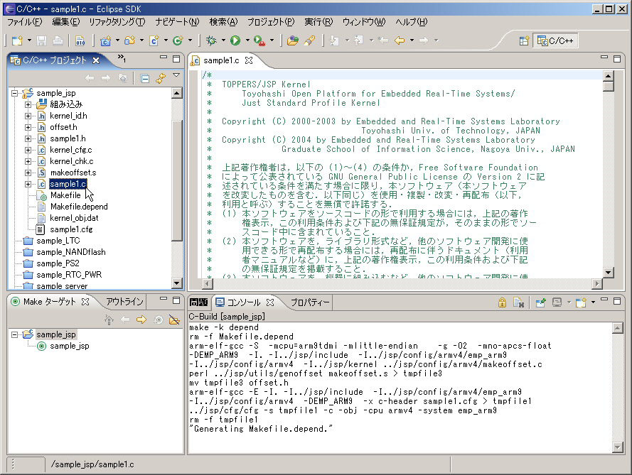Minimize the sample1.c editor area

pos(604,58)
